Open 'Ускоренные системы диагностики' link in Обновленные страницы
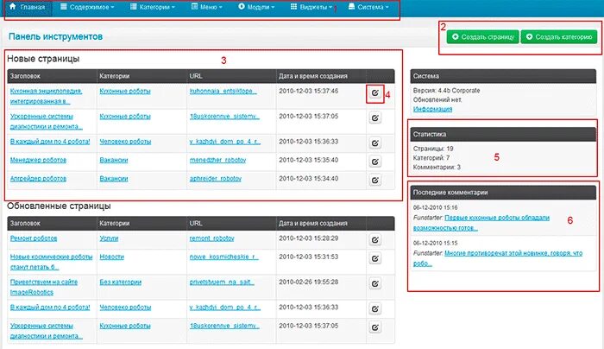 [46, 331]
